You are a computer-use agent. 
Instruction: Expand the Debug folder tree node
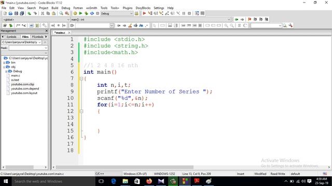pos(6,71)
